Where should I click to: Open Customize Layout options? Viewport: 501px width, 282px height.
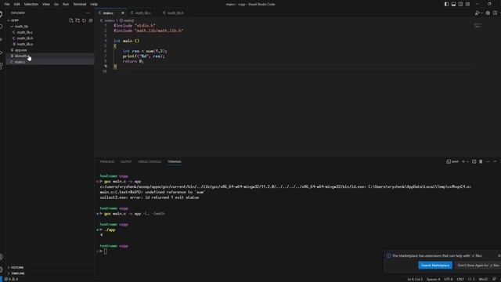point(468,4)
